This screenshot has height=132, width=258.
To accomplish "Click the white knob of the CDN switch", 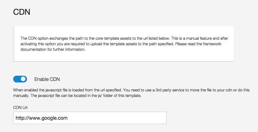I will click(23, 79).
